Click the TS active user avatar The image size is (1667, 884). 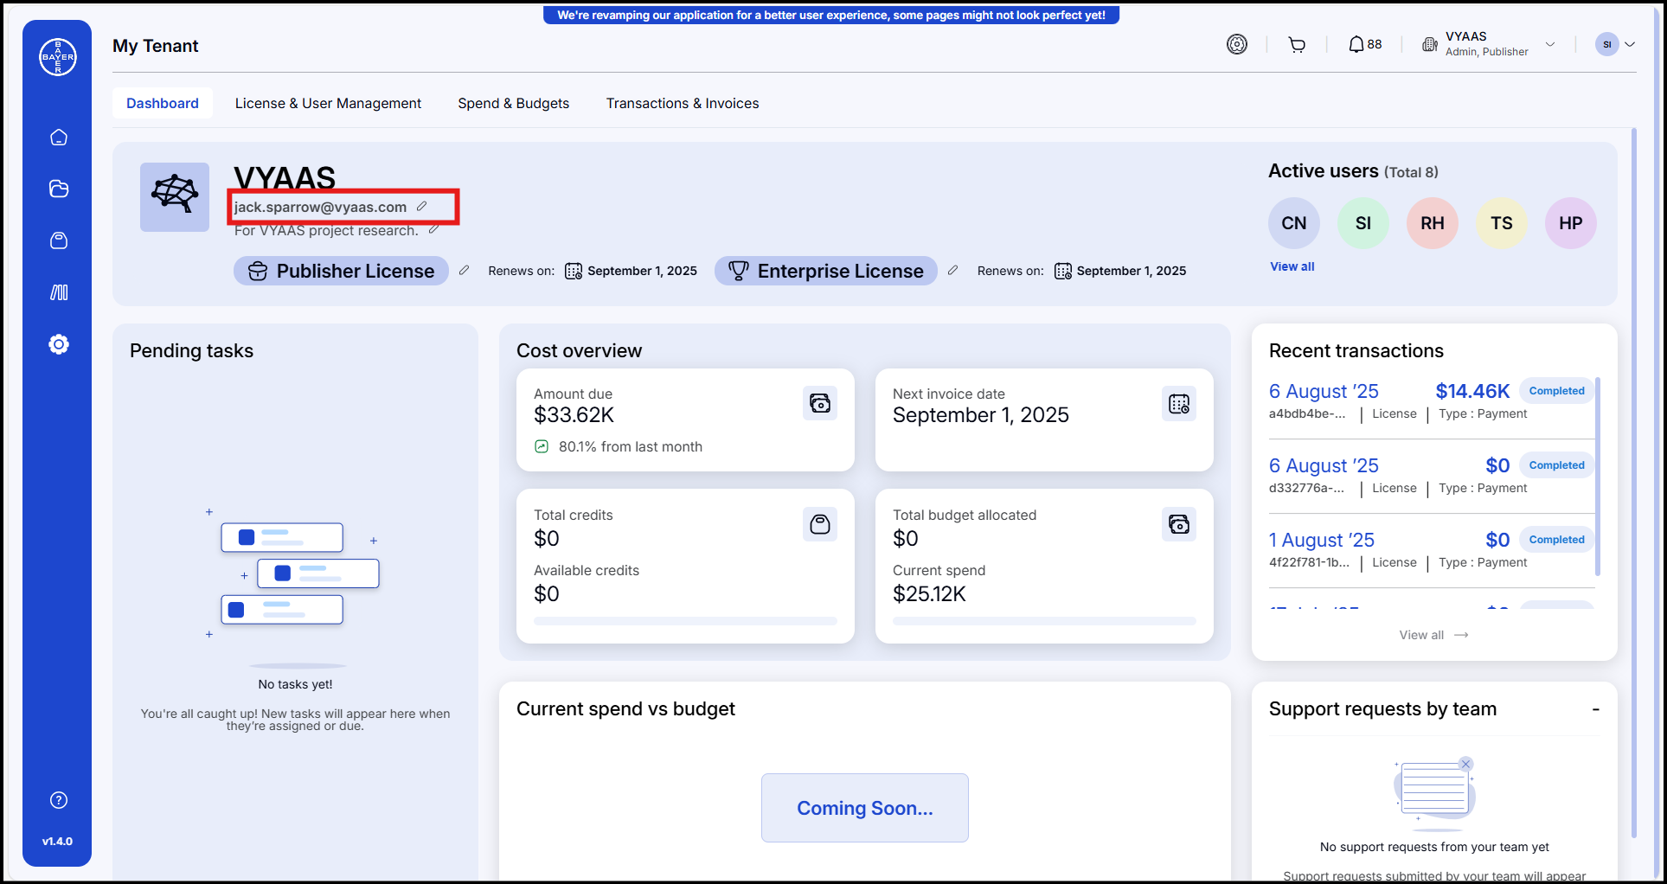tap(1502, 223)
